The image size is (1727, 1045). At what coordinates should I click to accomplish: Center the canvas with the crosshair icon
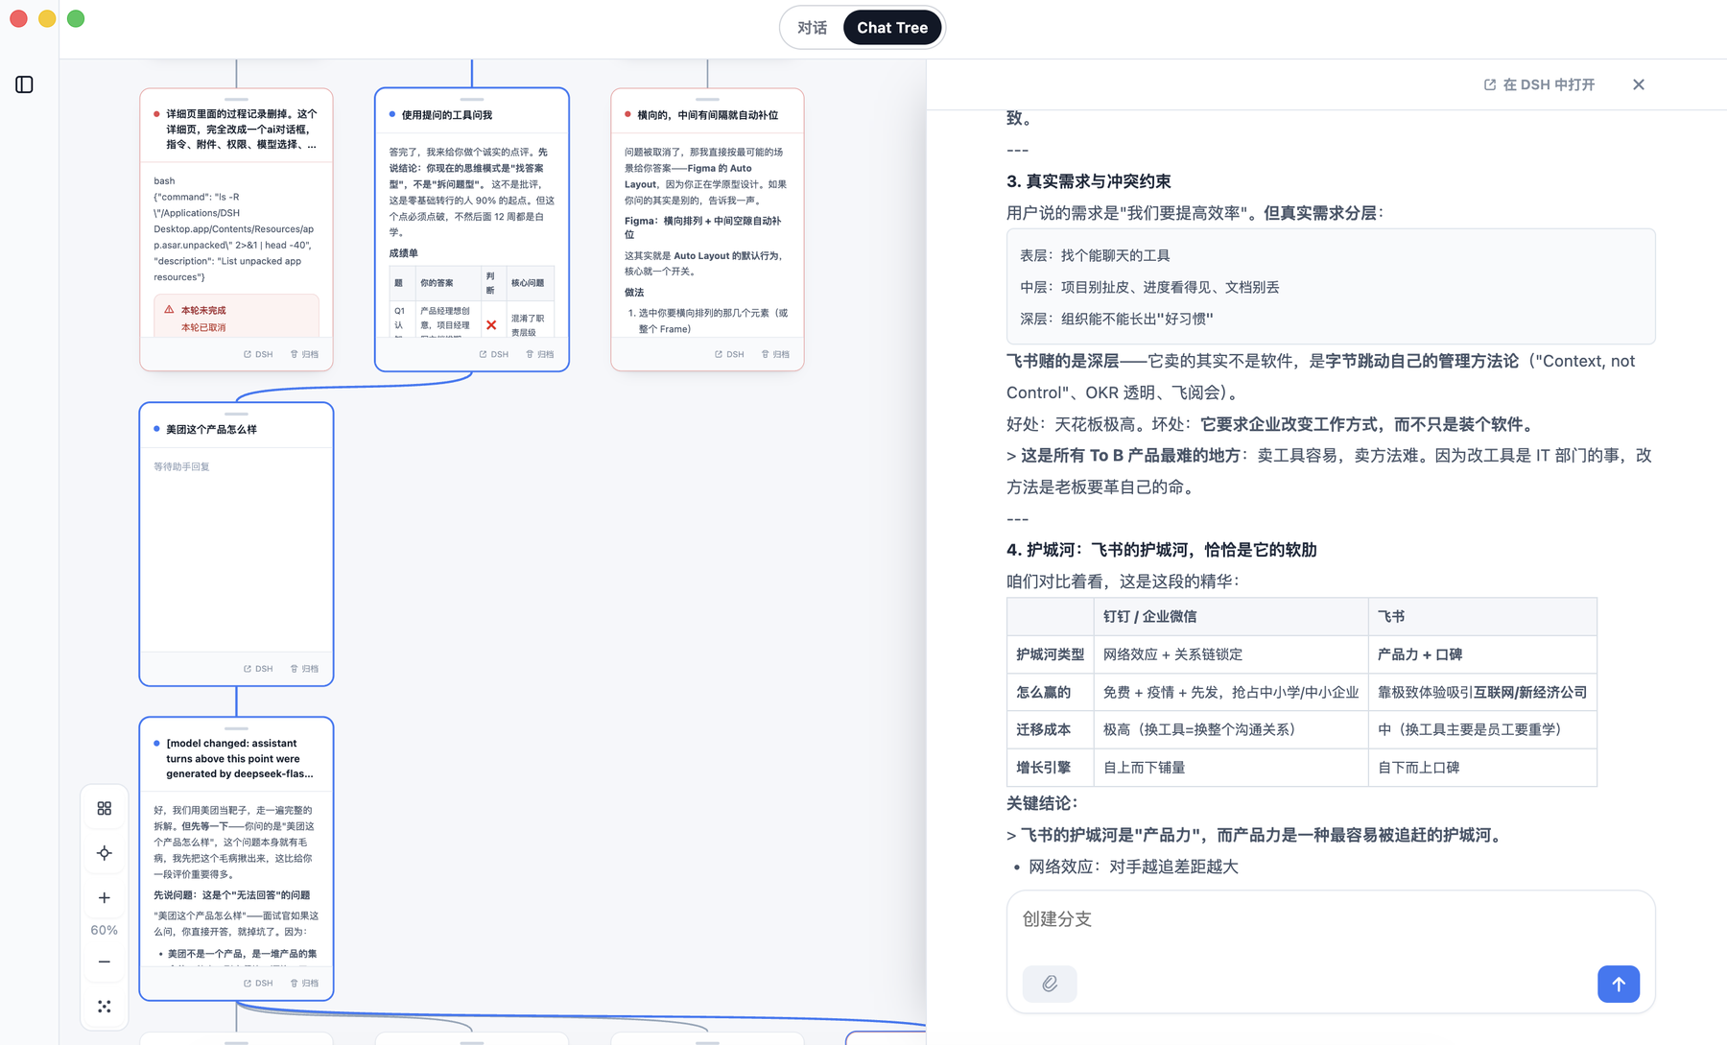point(105,853)
